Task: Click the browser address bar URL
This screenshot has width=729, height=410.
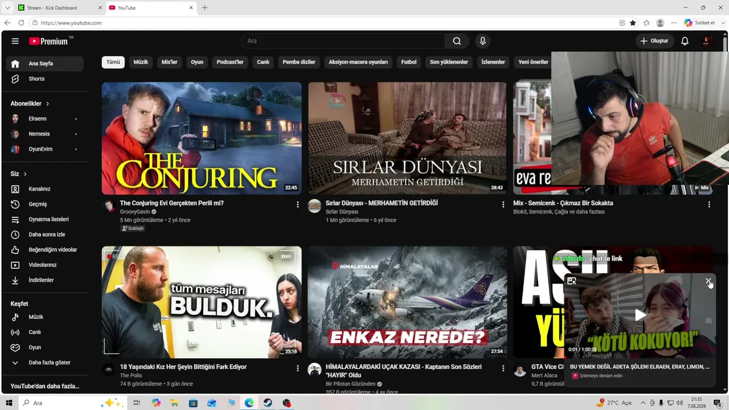Action: coord(71,23)
